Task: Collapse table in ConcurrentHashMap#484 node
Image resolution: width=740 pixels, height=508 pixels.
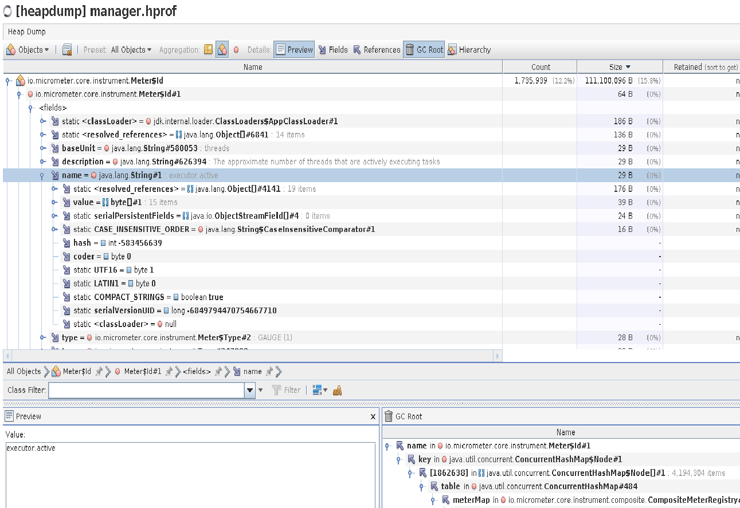Action: tap(421, 487)
